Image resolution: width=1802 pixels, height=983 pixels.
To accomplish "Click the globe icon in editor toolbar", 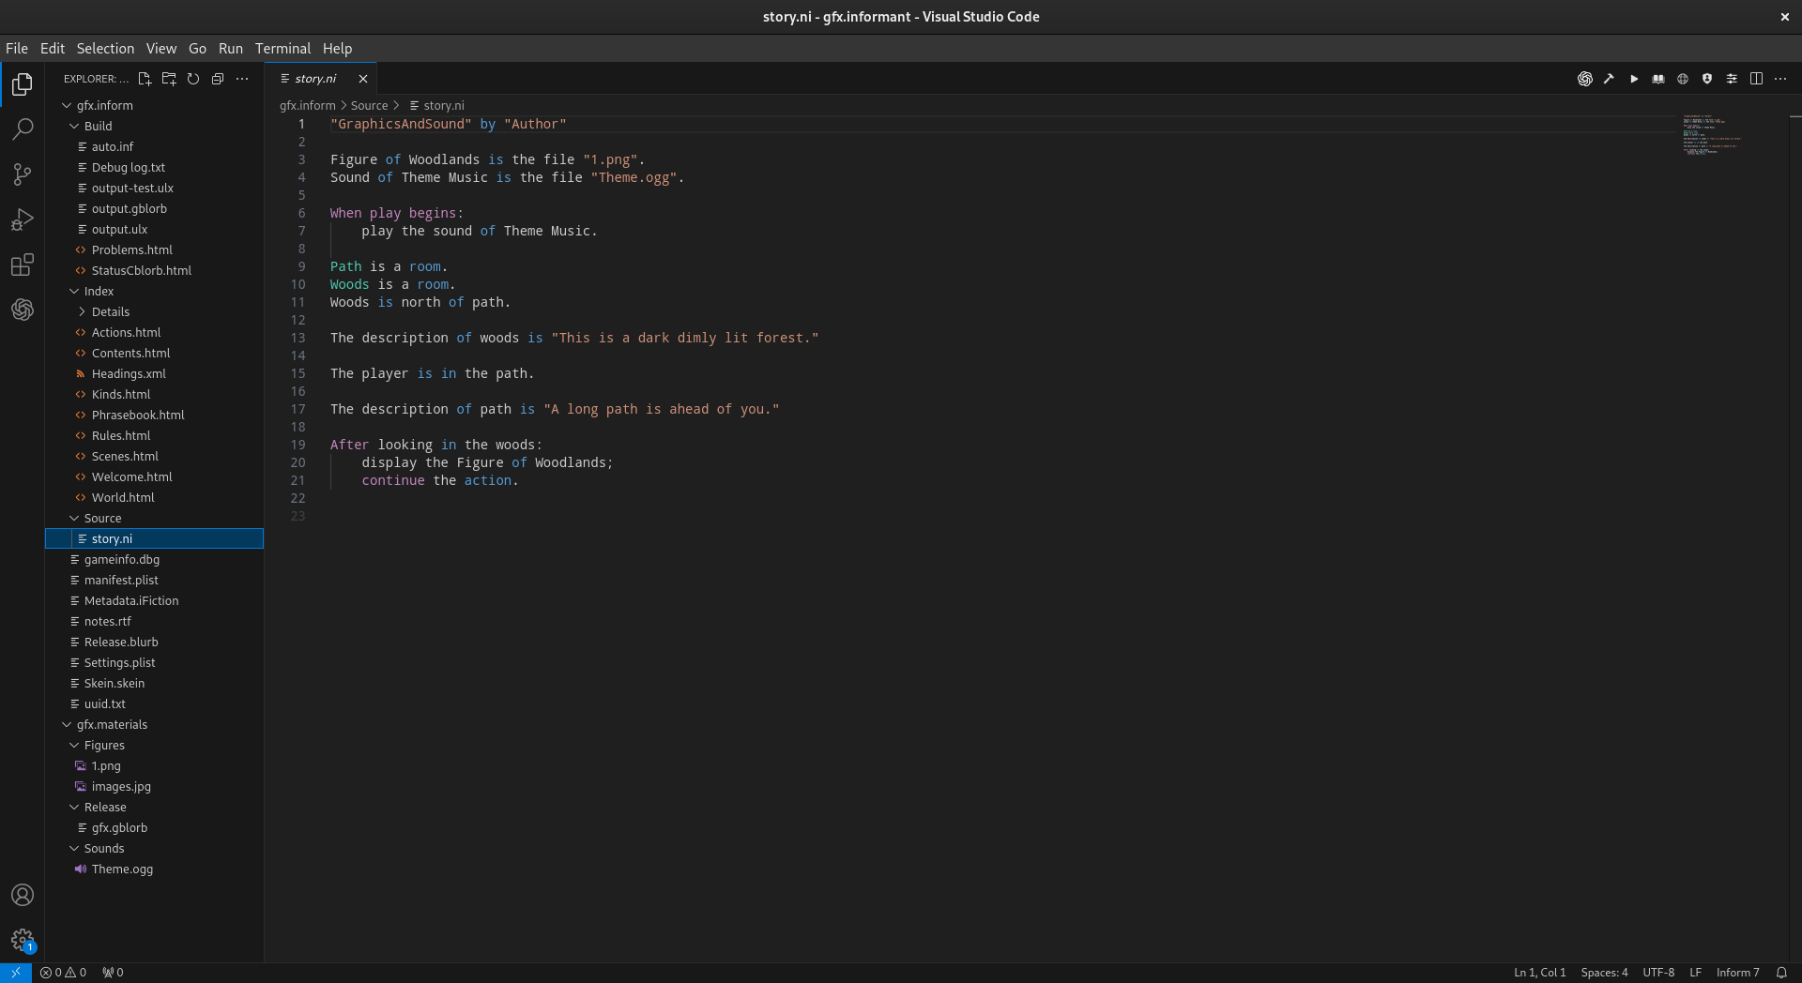I will click(1683, 79).
